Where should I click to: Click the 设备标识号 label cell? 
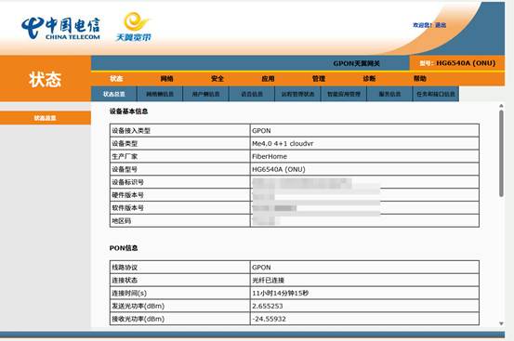[180, 182]
